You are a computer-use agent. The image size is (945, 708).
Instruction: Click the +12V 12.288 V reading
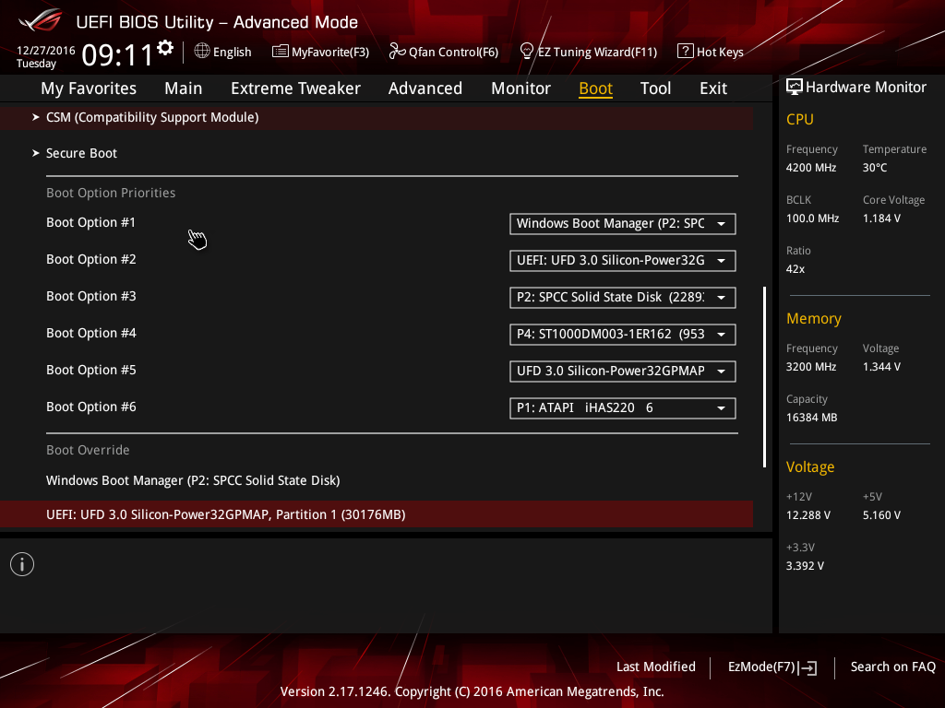click(x=808, y=515)
